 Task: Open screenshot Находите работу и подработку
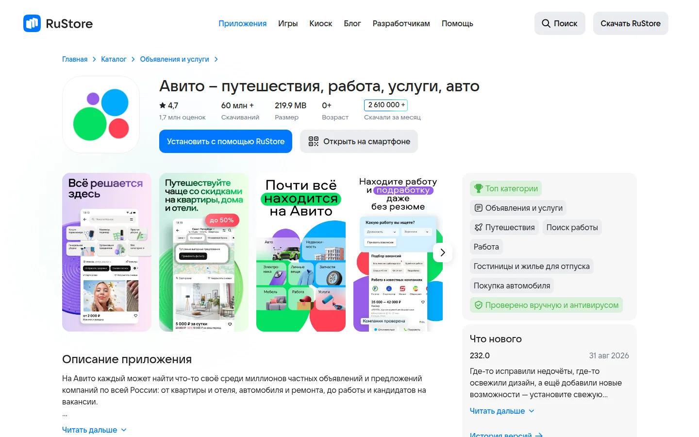click(398, 252)
